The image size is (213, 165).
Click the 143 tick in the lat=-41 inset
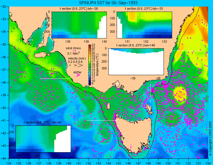pos(37,156)
